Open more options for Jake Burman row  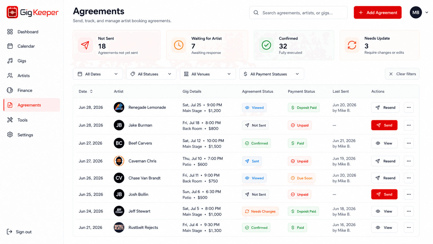click(x=409, y=125)
